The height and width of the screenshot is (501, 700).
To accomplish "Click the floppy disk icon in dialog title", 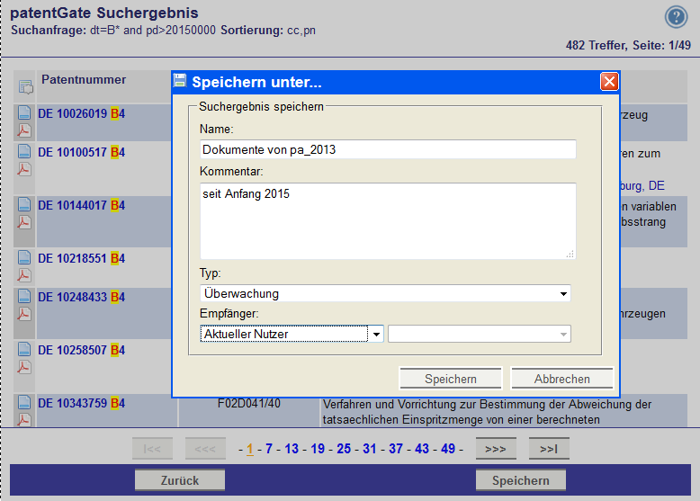I will click(180, 81).
